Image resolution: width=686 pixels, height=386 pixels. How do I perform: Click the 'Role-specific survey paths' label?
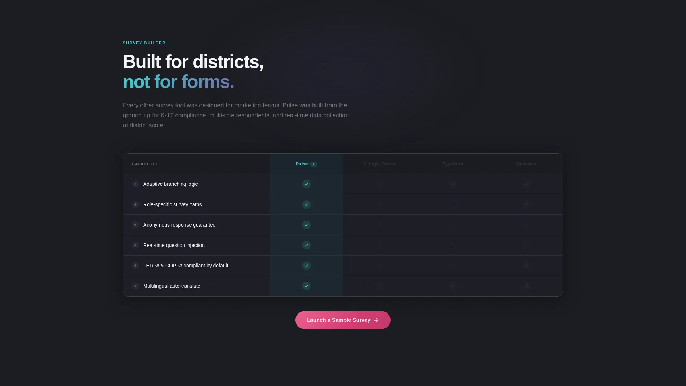point(172,204)
